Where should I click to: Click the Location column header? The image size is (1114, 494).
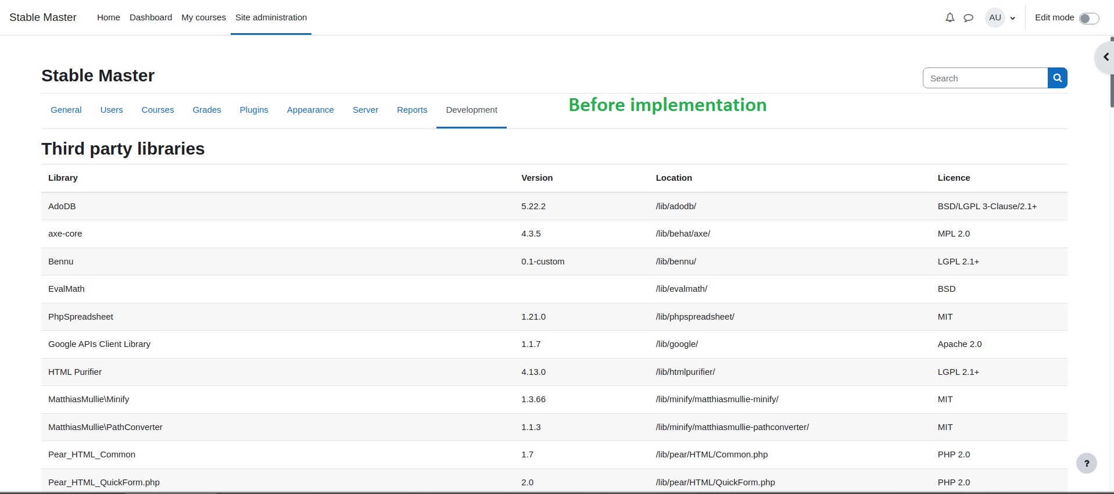674,178
